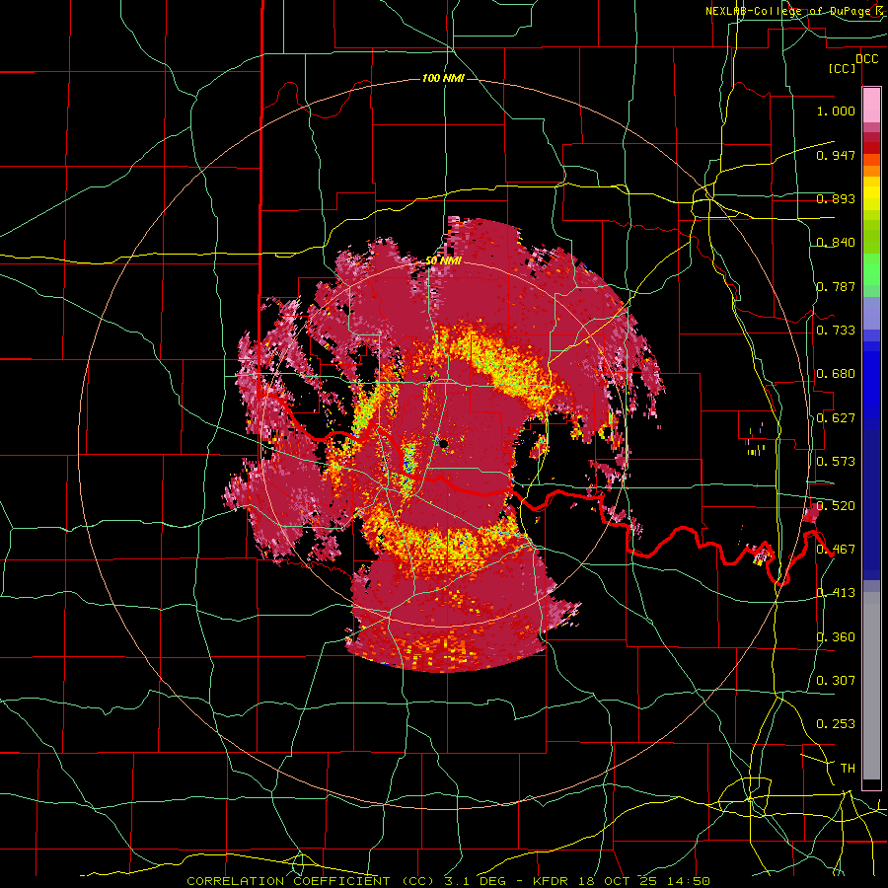Click the black radar site dot at center
The width and height of the screenshot is (888, 888).
click(444, 444)
